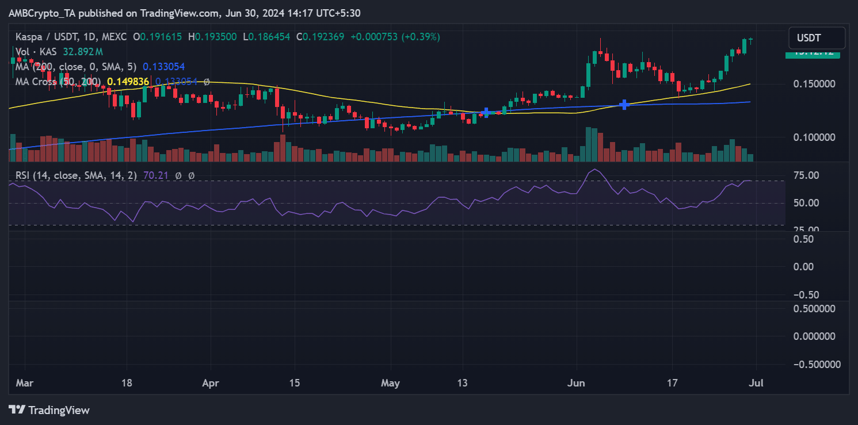The width and height of the screenshot is (858, 425).
Task: Click the May date label
Action: (391, 383)
